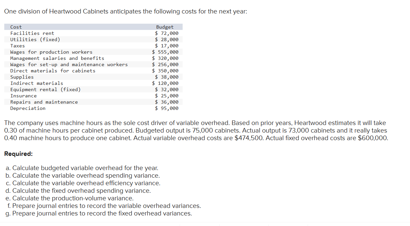Click the 'Cost' column header

(16, 27)
